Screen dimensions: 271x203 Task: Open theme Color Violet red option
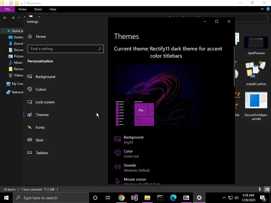(x=127, y=154)
